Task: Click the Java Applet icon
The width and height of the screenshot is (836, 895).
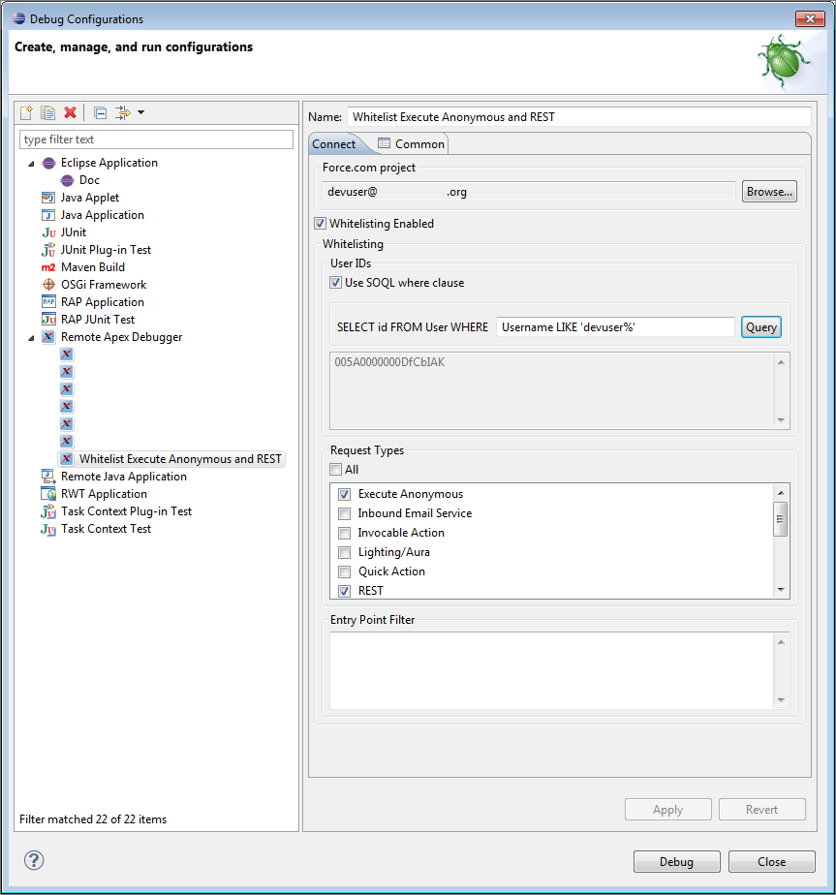Action: (x=48, y=198)
